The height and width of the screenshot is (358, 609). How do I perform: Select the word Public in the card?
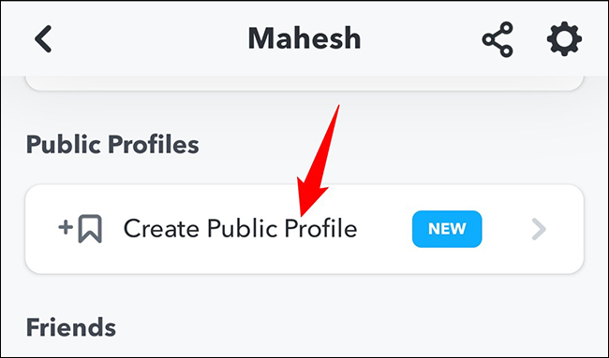click(243, 228)
